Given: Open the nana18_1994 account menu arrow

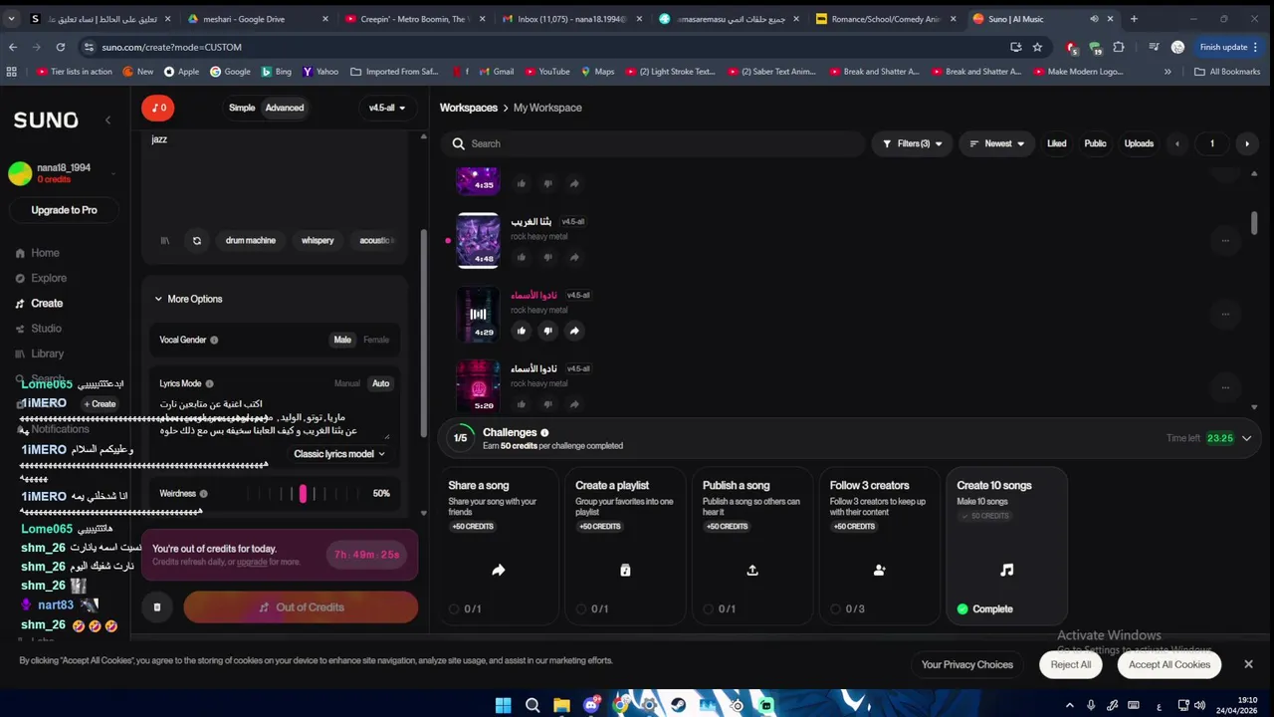Looking at the screenshot, I should (113, 173).
